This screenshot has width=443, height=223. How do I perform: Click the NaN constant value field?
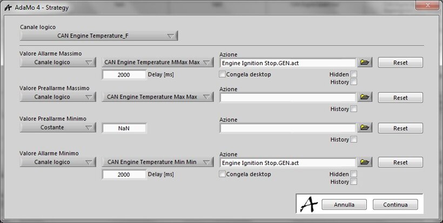(124, 128)
